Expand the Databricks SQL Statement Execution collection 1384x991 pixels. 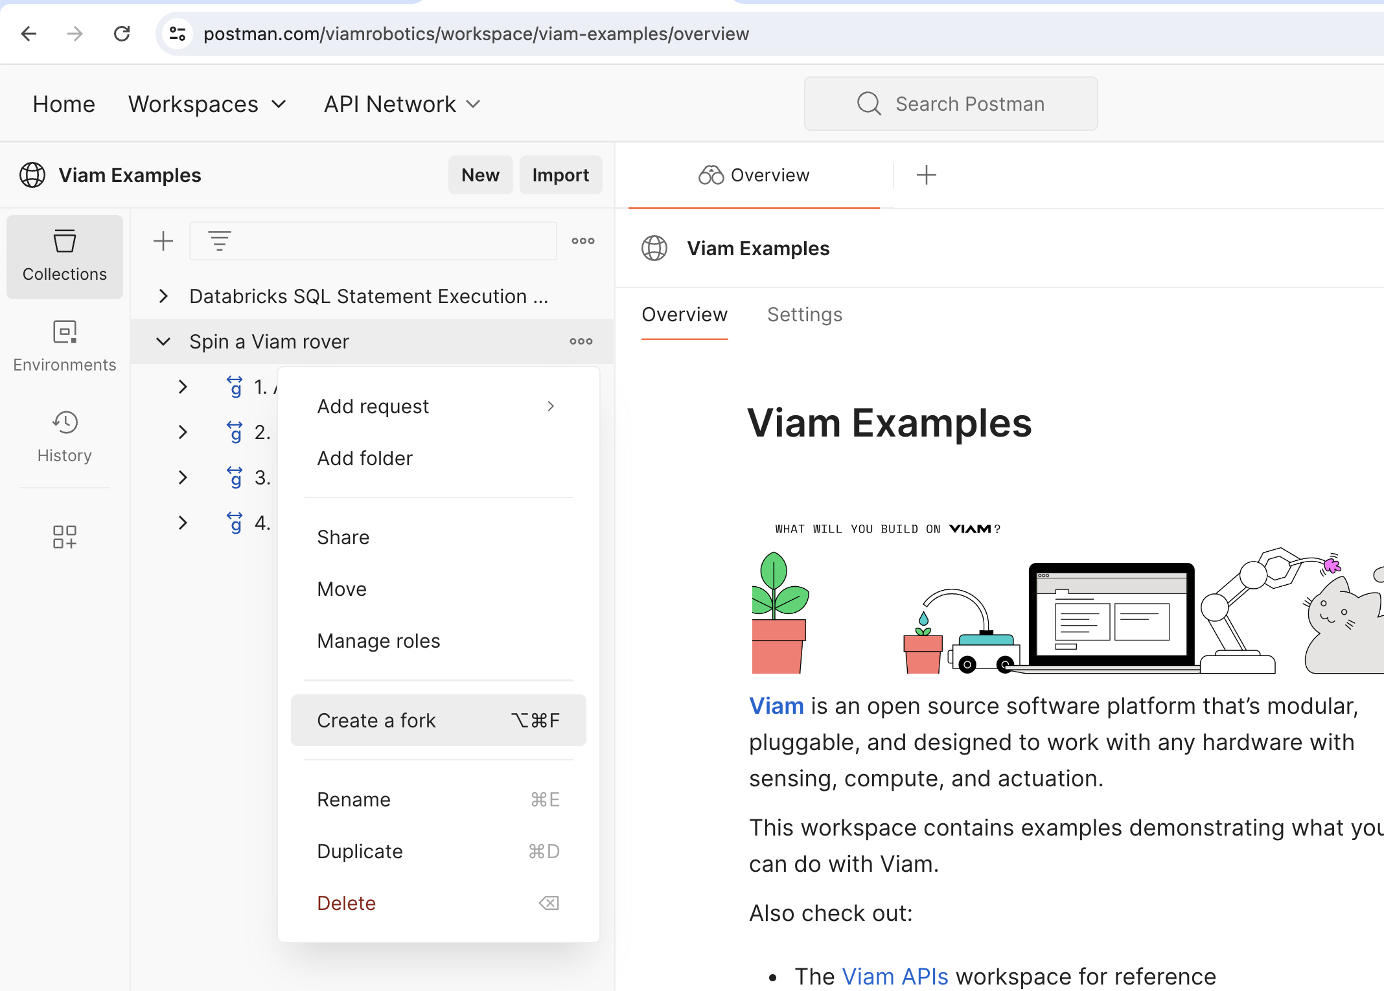163,296
